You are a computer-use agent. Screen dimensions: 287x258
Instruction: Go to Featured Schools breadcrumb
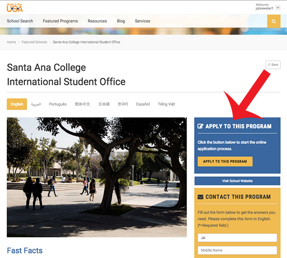[x=34, y=42]
